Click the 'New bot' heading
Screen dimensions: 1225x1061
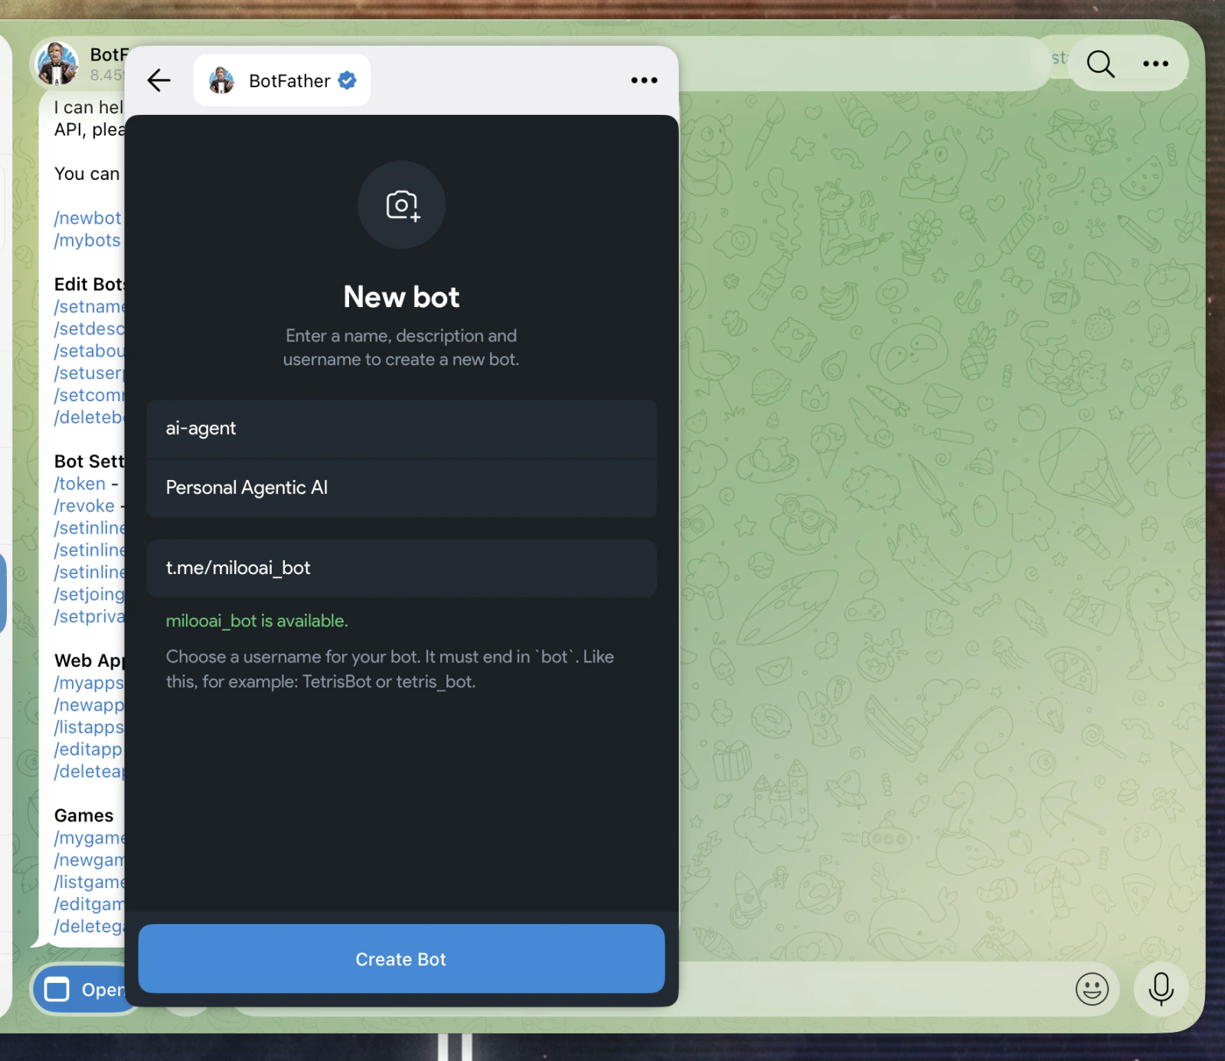tap(401, 297)
